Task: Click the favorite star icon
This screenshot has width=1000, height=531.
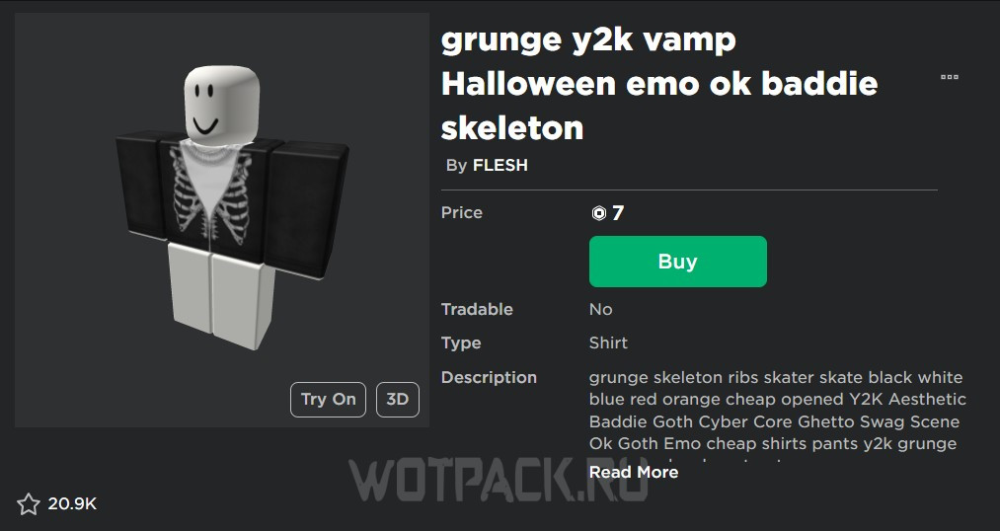Action: pyautogui.click(x=28, y=504)
